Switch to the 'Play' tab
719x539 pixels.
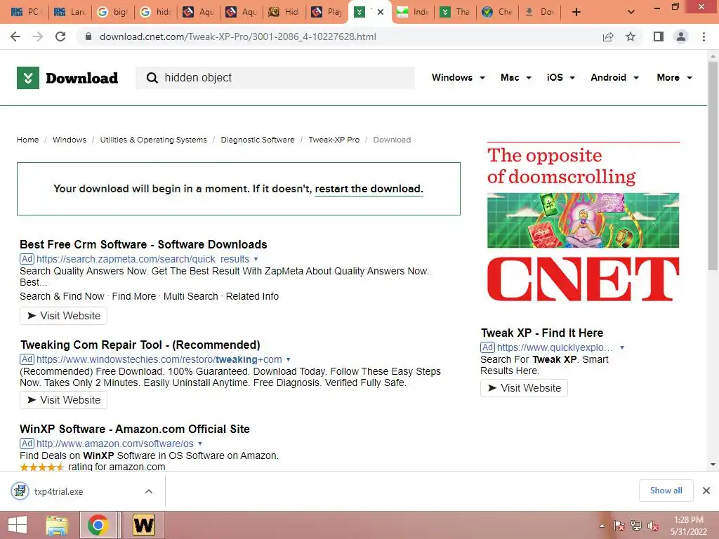click(x=327, y=12)
